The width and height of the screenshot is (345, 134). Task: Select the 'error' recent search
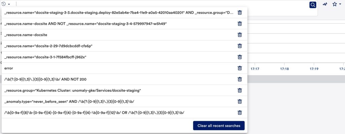pyautogui.click(x=8, y=68)
